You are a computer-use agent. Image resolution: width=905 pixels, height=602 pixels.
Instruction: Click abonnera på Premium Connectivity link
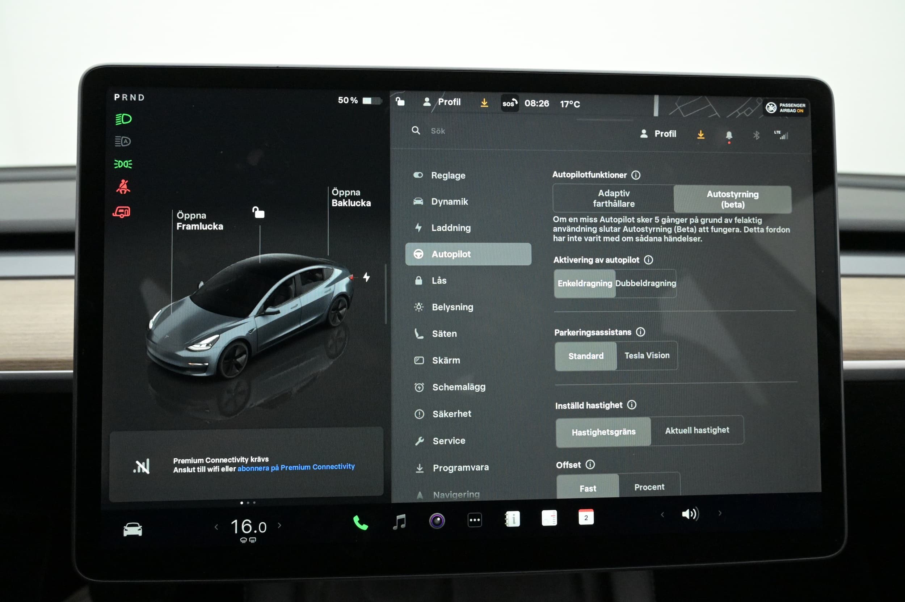click(x=296, y=467)
